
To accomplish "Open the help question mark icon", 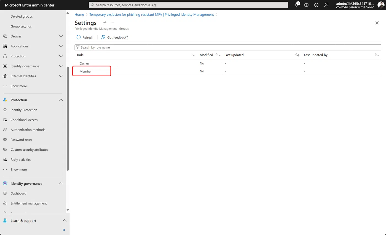I will coord(316,5).
